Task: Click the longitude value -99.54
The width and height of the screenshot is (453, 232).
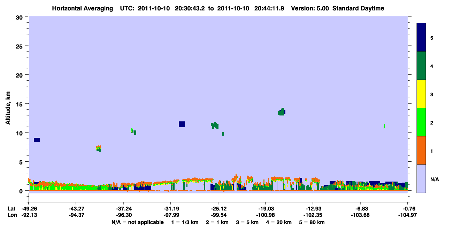Action: (218, 215)
